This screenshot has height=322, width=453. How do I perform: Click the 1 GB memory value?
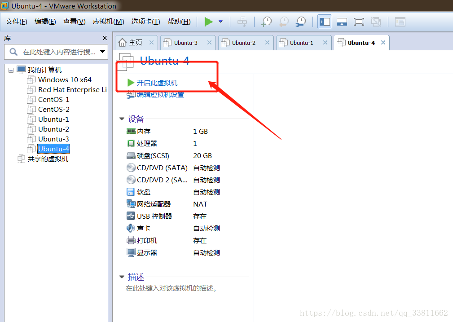tap(201, 132)
